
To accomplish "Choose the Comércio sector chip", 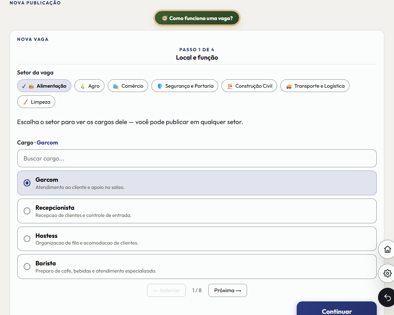I will coord(128,86).
